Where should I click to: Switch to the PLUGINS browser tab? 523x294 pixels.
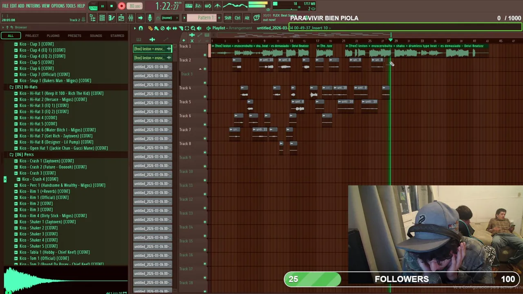click(x=53, y=36)
